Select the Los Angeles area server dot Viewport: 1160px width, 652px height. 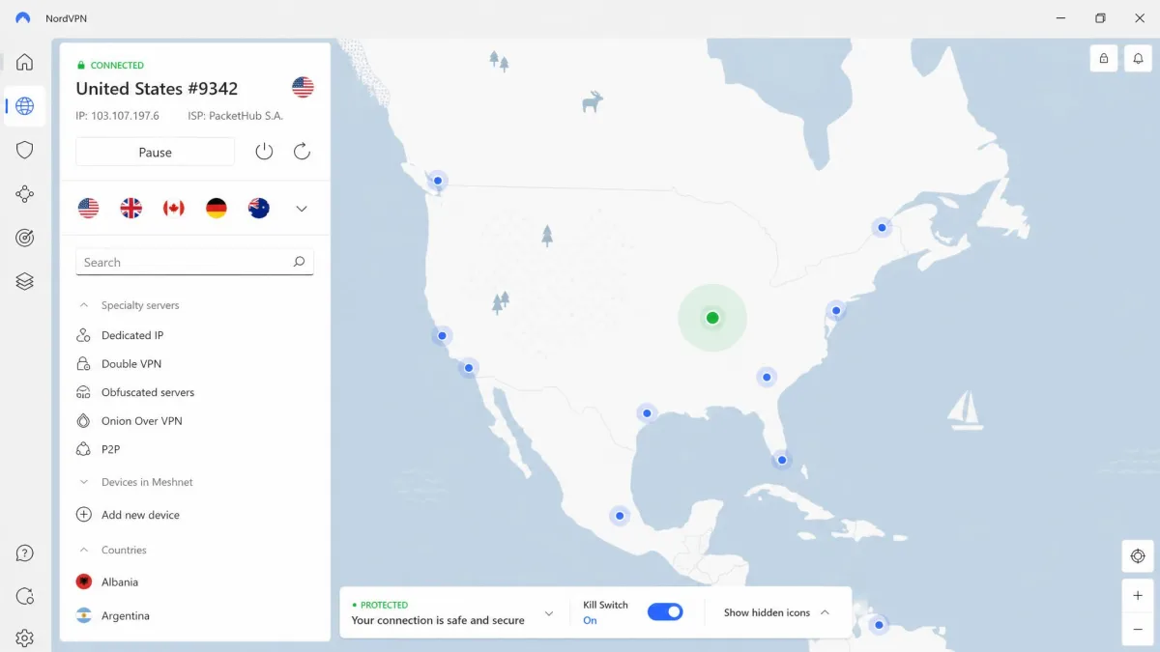point(469,368)
